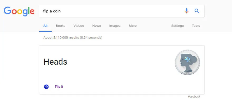
Task: Click the 'Flip it' link
Action: (59, 87)
